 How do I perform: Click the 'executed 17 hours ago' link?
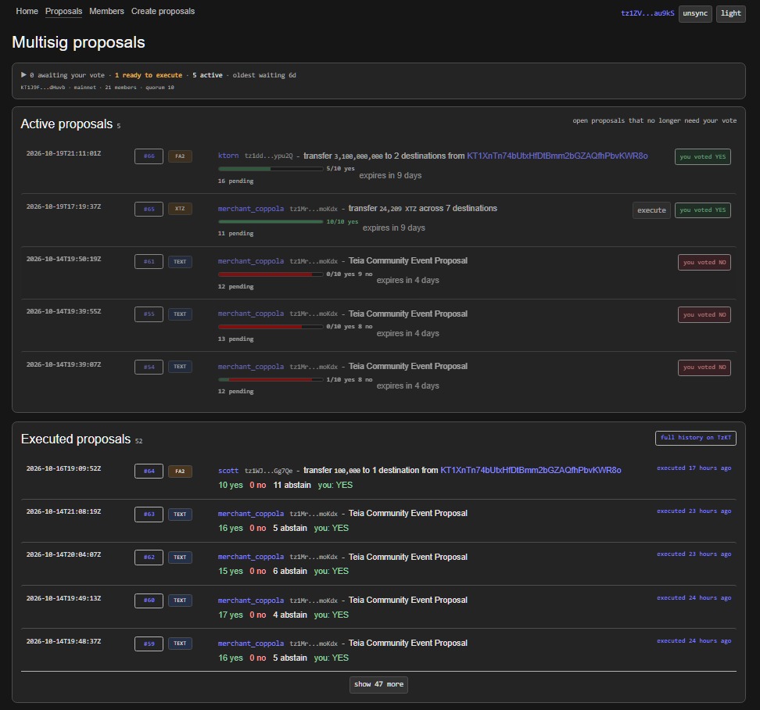pyautogui.click(x=694, y=468)
